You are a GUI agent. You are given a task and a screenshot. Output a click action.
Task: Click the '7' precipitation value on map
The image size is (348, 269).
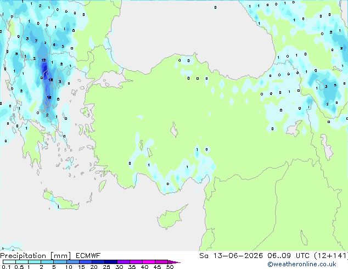pyautogui.click(x=36, y=41)
